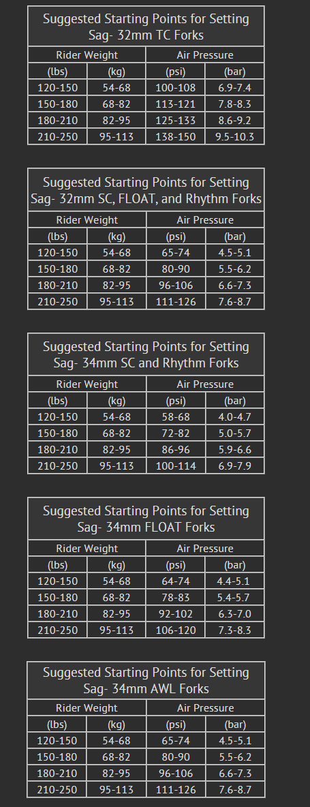Select the 78-83 psi cell

(175, 597)
